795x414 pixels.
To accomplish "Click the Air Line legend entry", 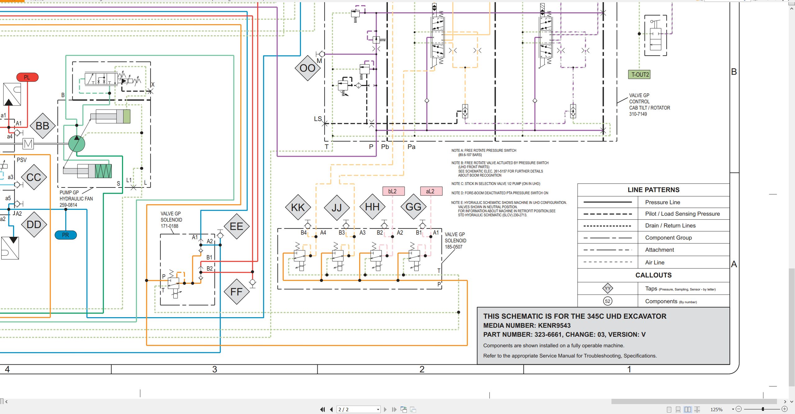I will point(655,263).
